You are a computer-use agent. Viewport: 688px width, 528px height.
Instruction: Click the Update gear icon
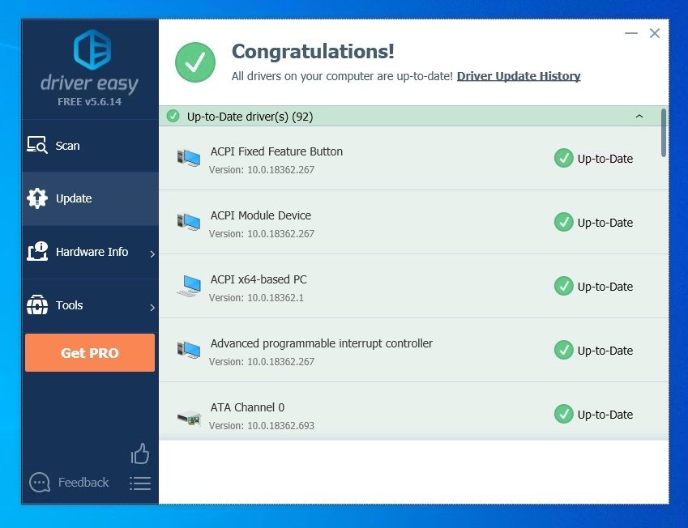click(x=36, y=198)
